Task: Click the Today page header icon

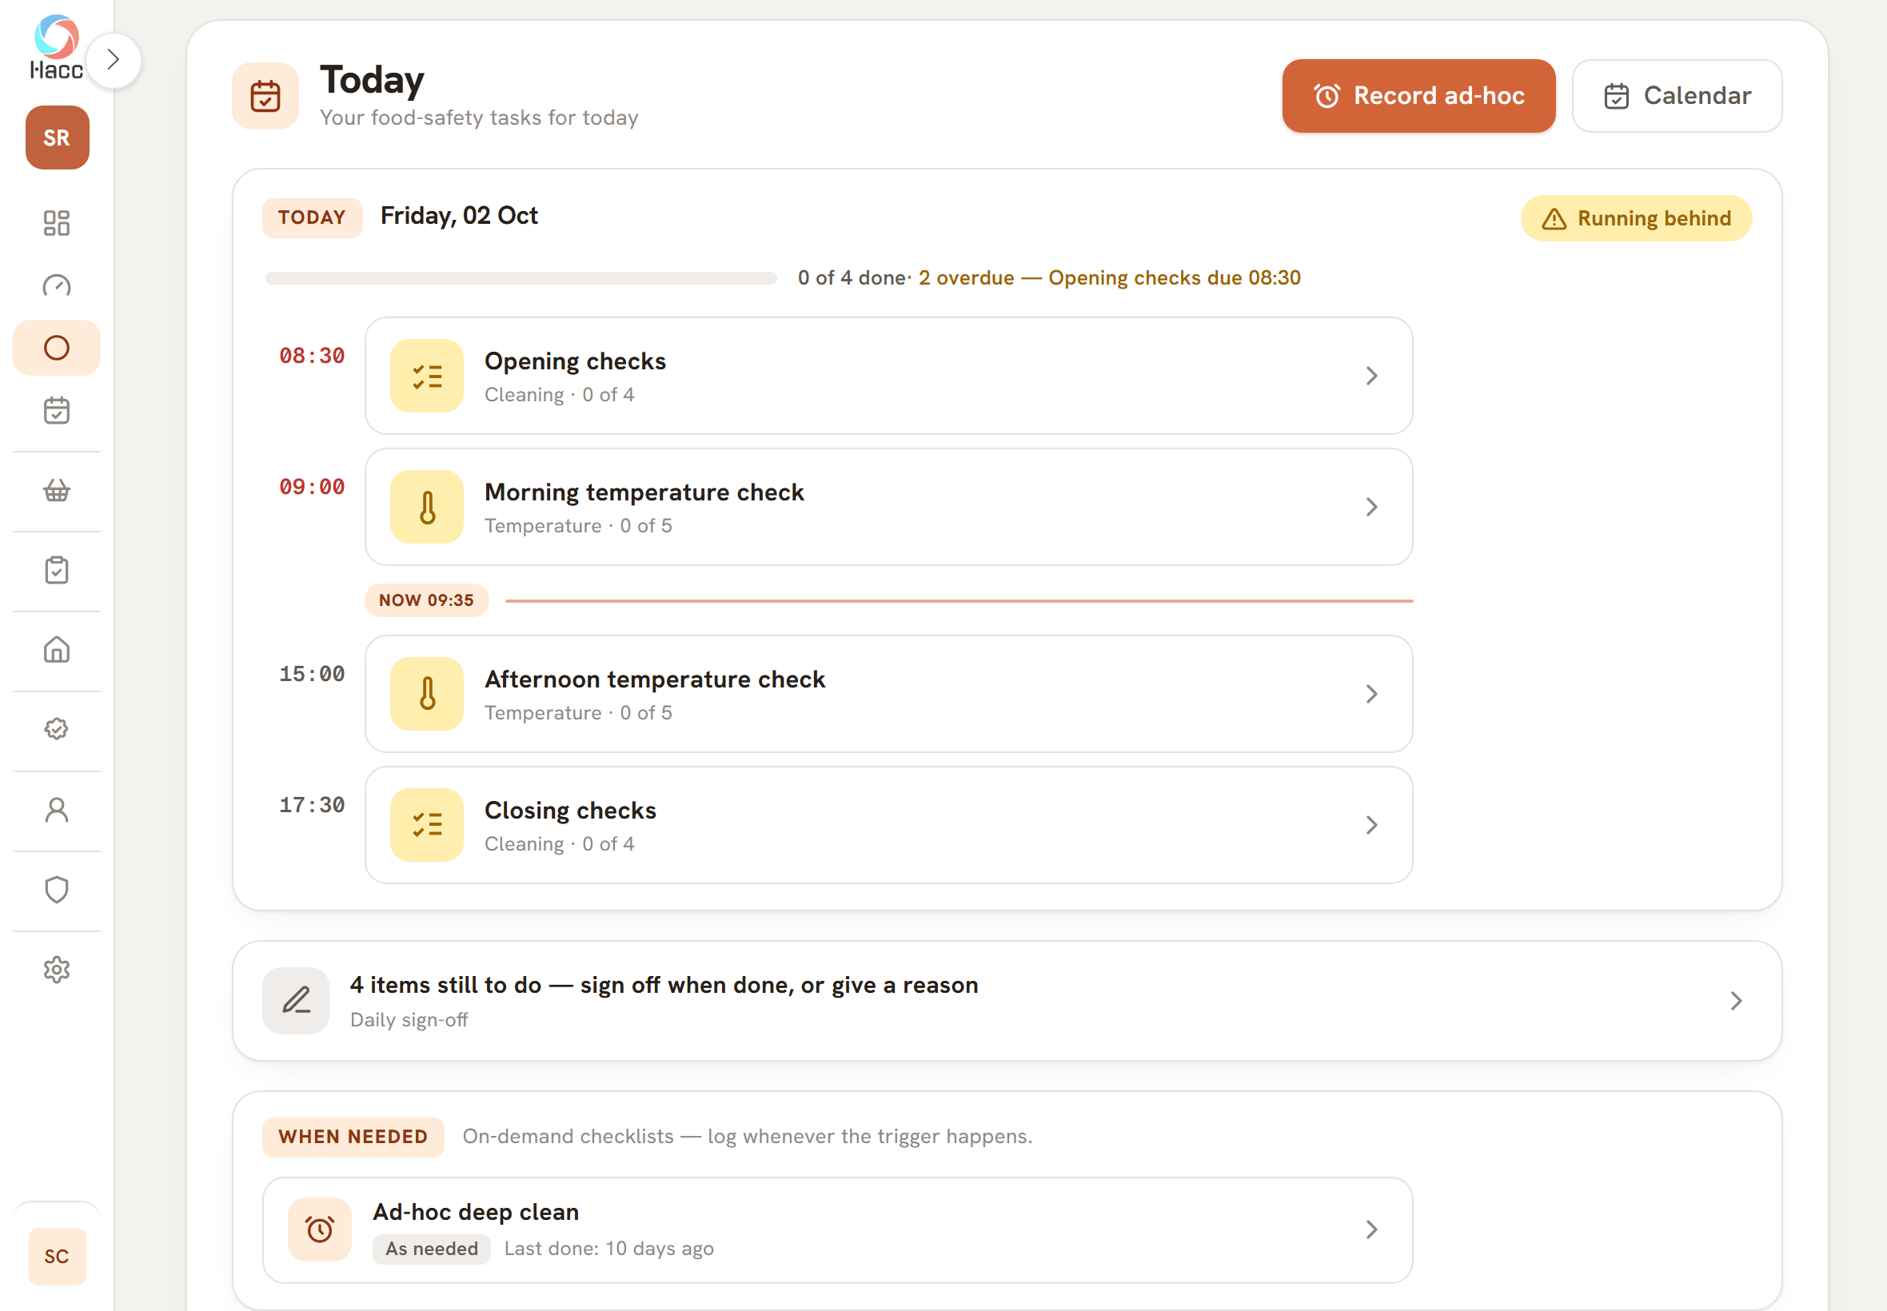Action: [x=265, y=95]
